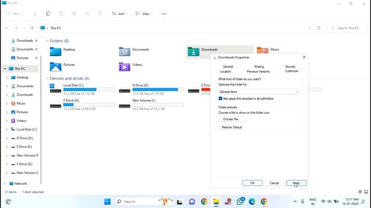Click OK in Downloads Properties
The height and width of the screenshot is (208, 371).
252,183
